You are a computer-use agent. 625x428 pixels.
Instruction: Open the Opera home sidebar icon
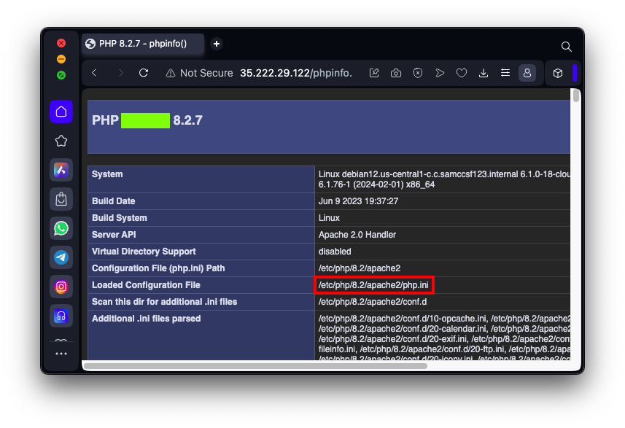[x=61, y=112]
